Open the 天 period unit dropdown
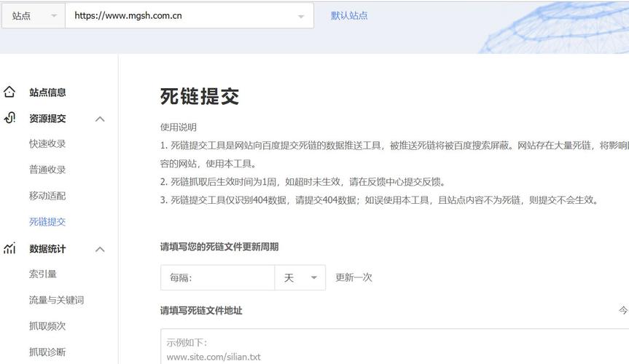This screenshot has height=364, width=629. 300,277
